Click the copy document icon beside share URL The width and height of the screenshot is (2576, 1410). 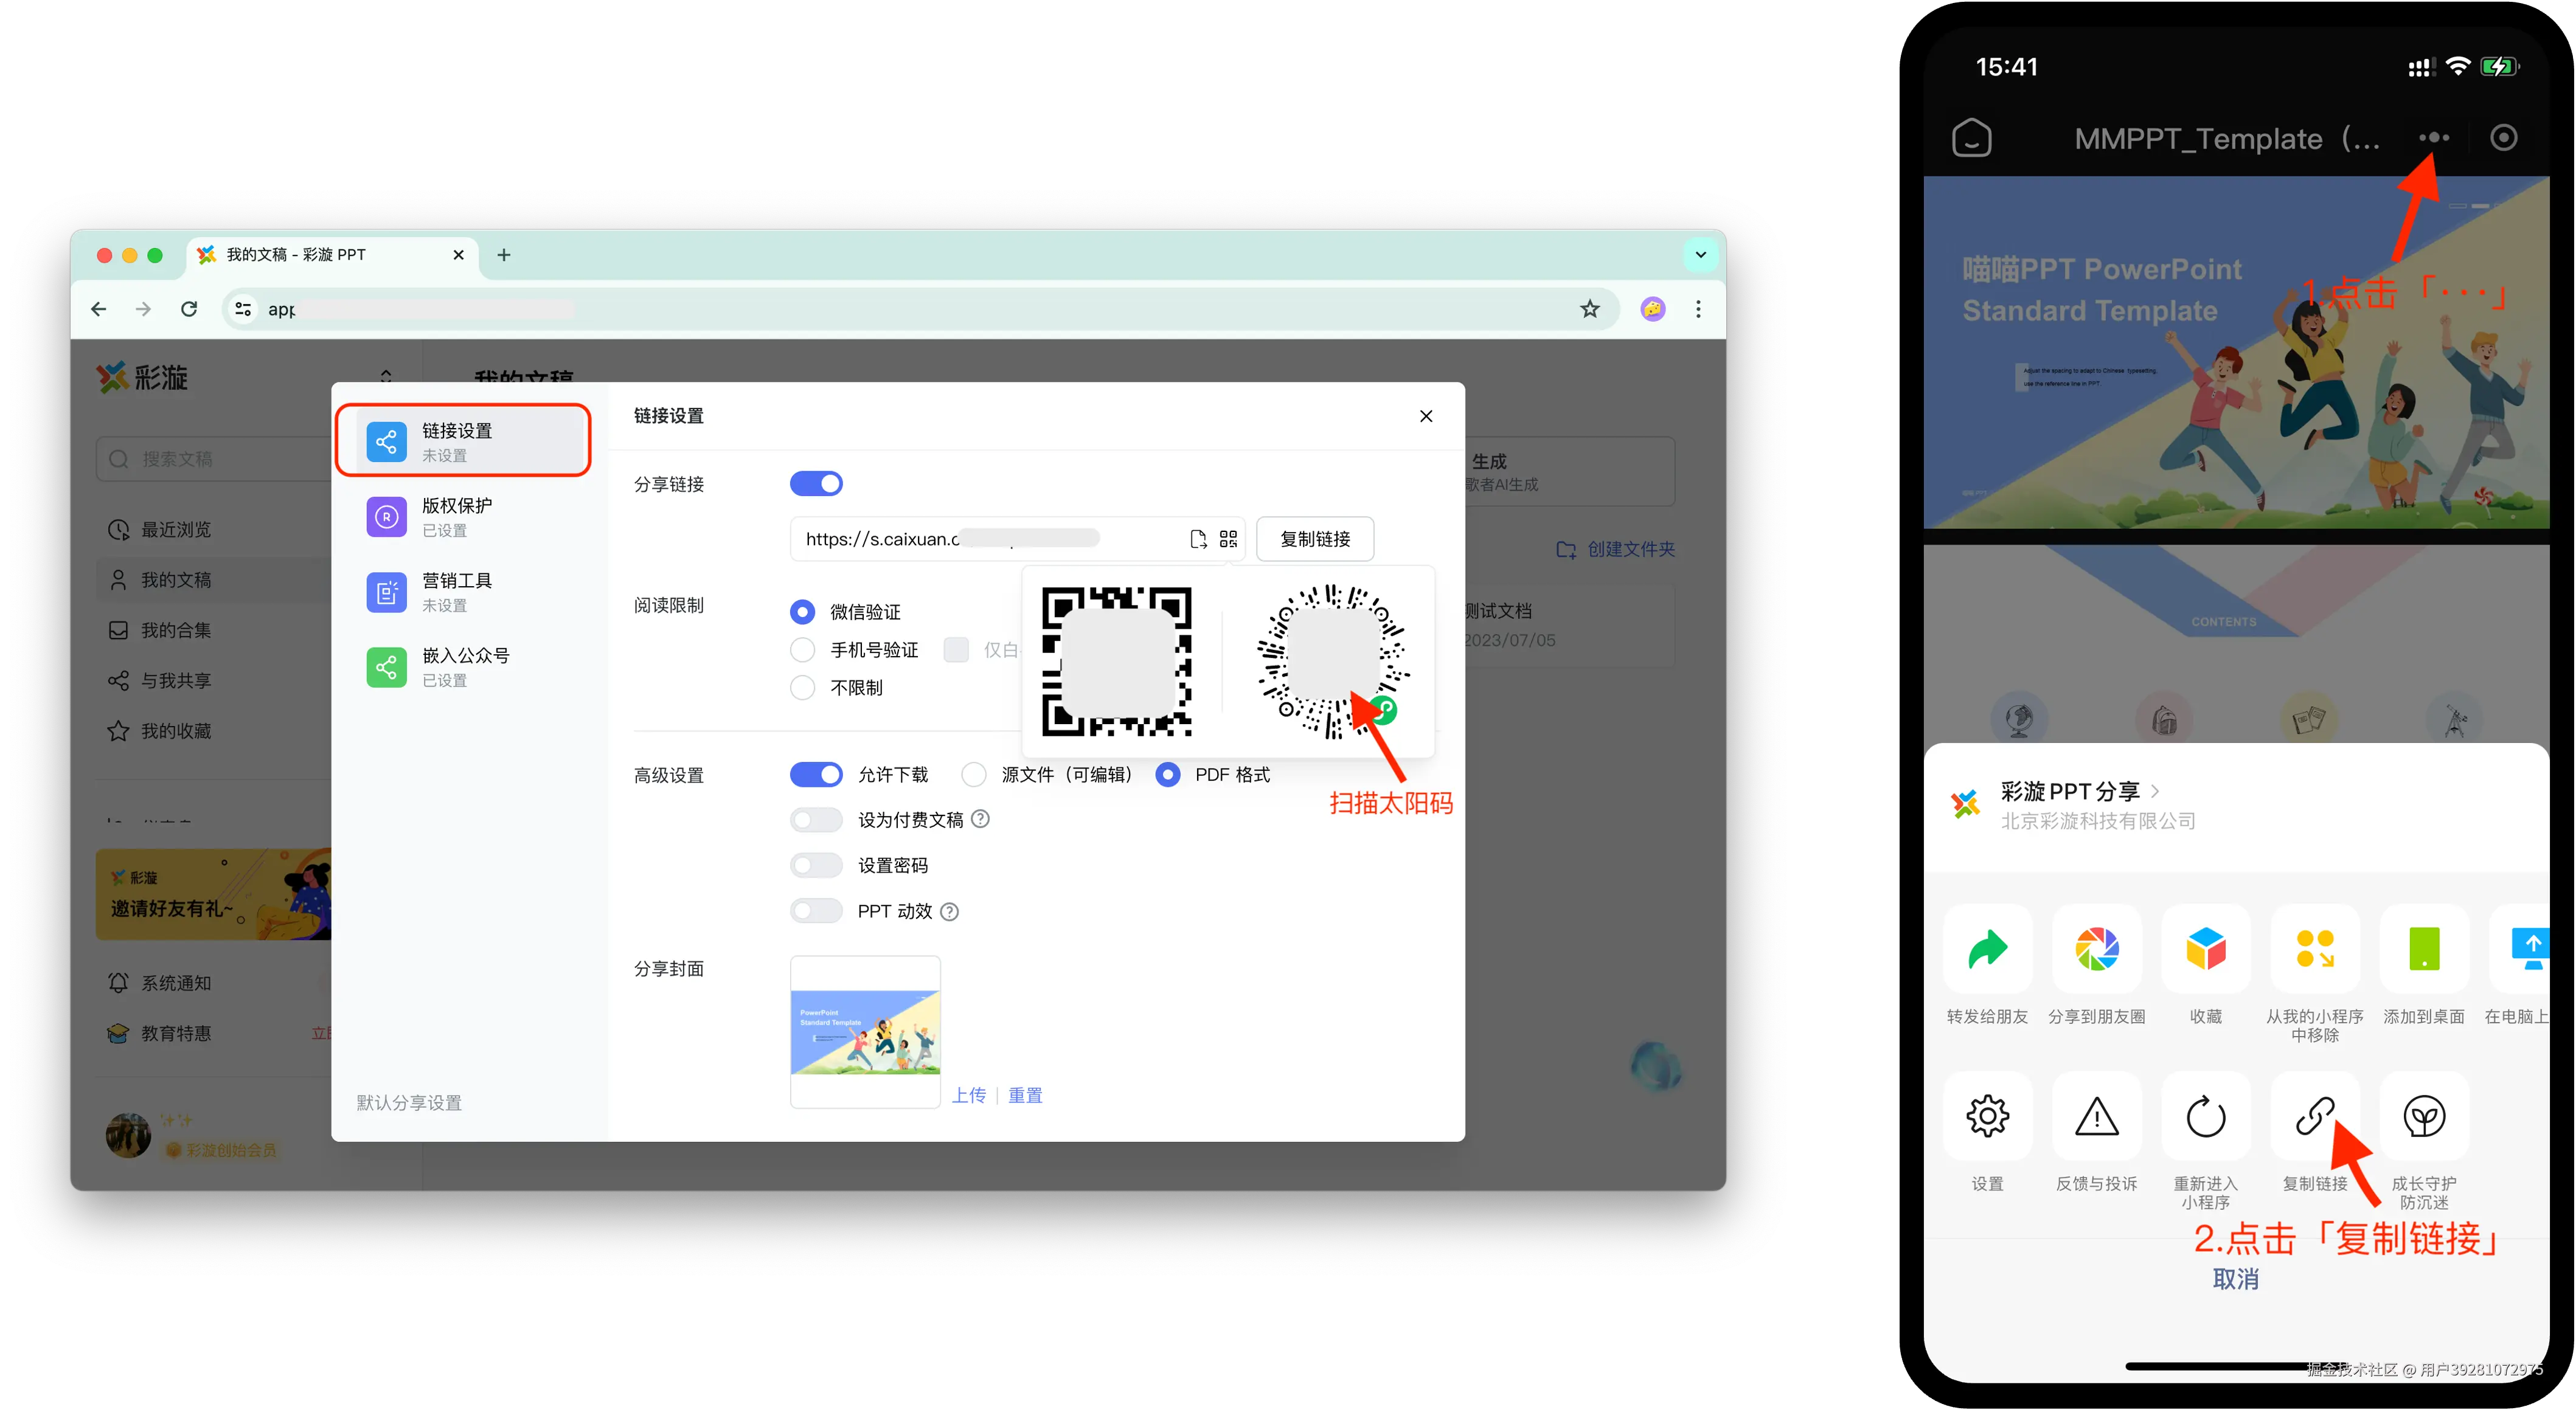pos(1198,539)
